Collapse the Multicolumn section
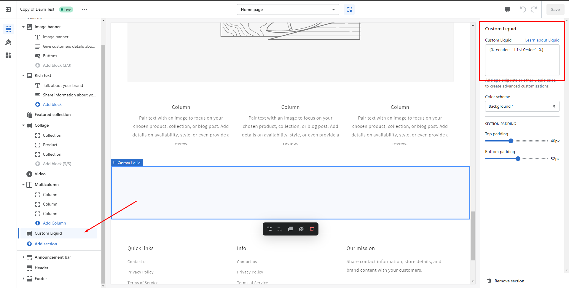This screenshot has height=288, width=569. [23, 185]
